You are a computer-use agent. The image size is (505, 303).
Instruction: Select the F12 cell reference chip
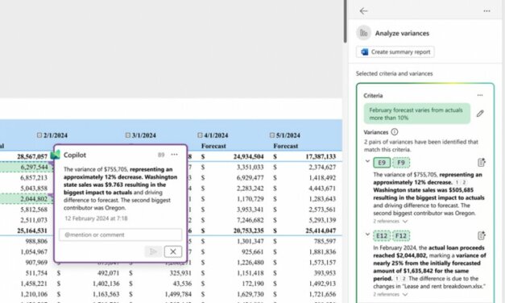(401, 235)
